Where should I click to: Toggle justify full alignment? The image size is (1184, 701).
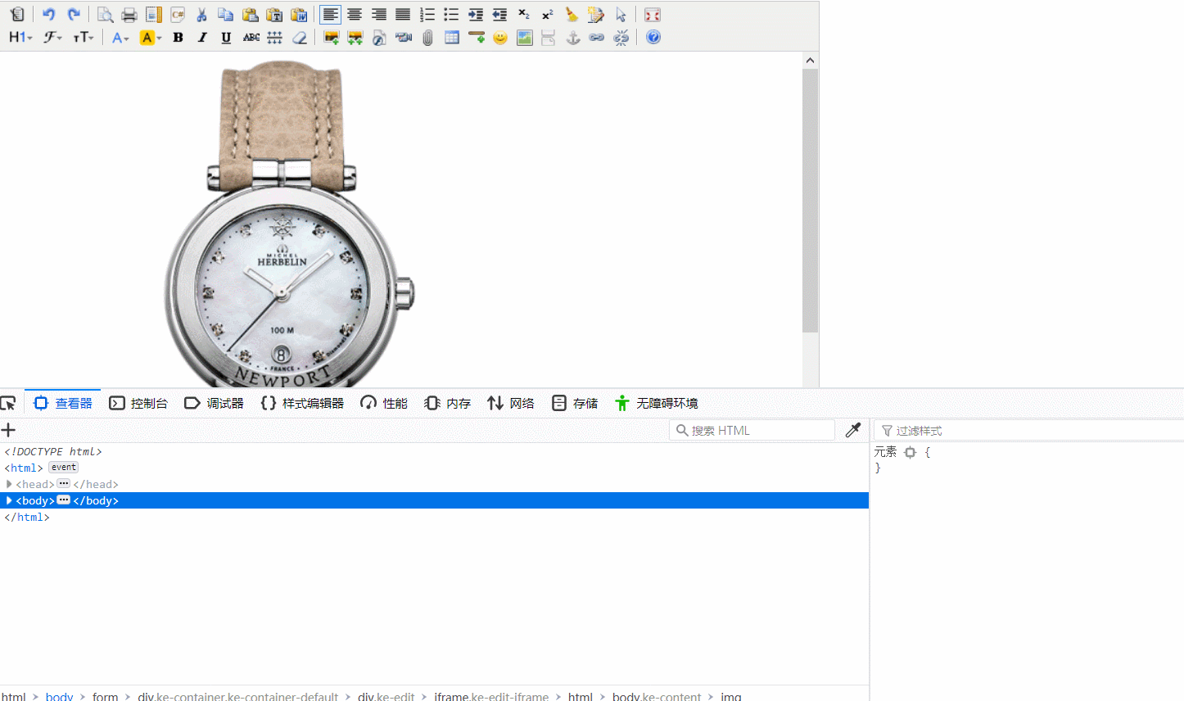pyautogui.click(x=403, y=15)
